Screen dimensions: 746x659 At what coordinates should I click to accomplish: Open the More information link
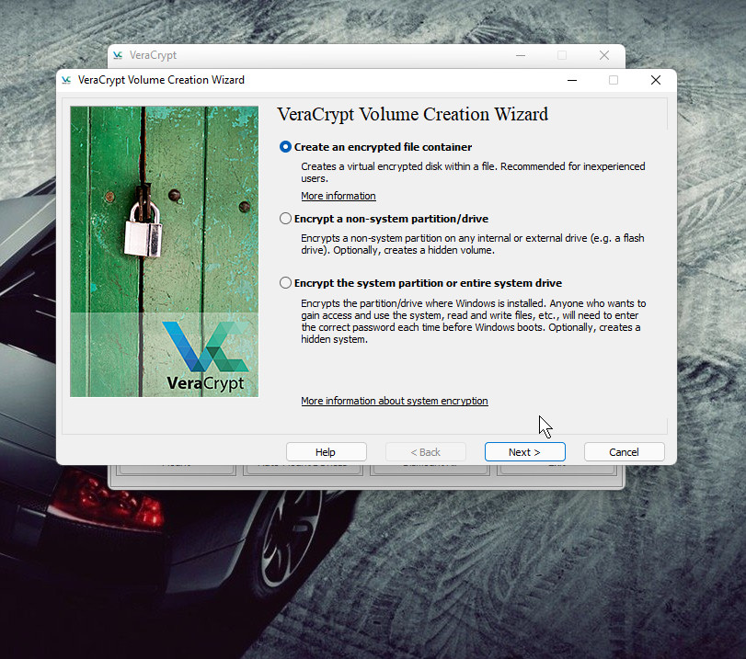(x=339, y=196)
